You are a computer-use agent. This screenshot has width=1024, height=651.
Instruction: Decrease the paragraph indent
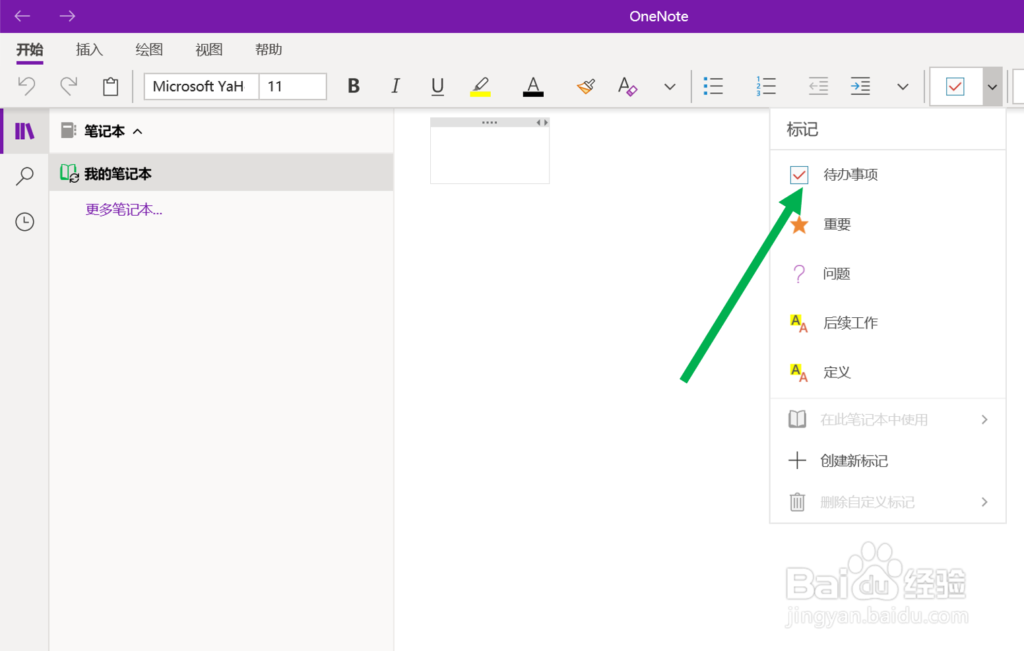pos(818,86)
